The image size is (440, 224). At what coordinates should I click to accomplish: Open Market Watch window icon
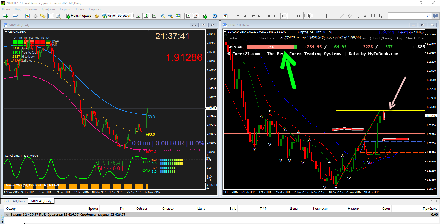pyautogui.click(x=28, y=16)
